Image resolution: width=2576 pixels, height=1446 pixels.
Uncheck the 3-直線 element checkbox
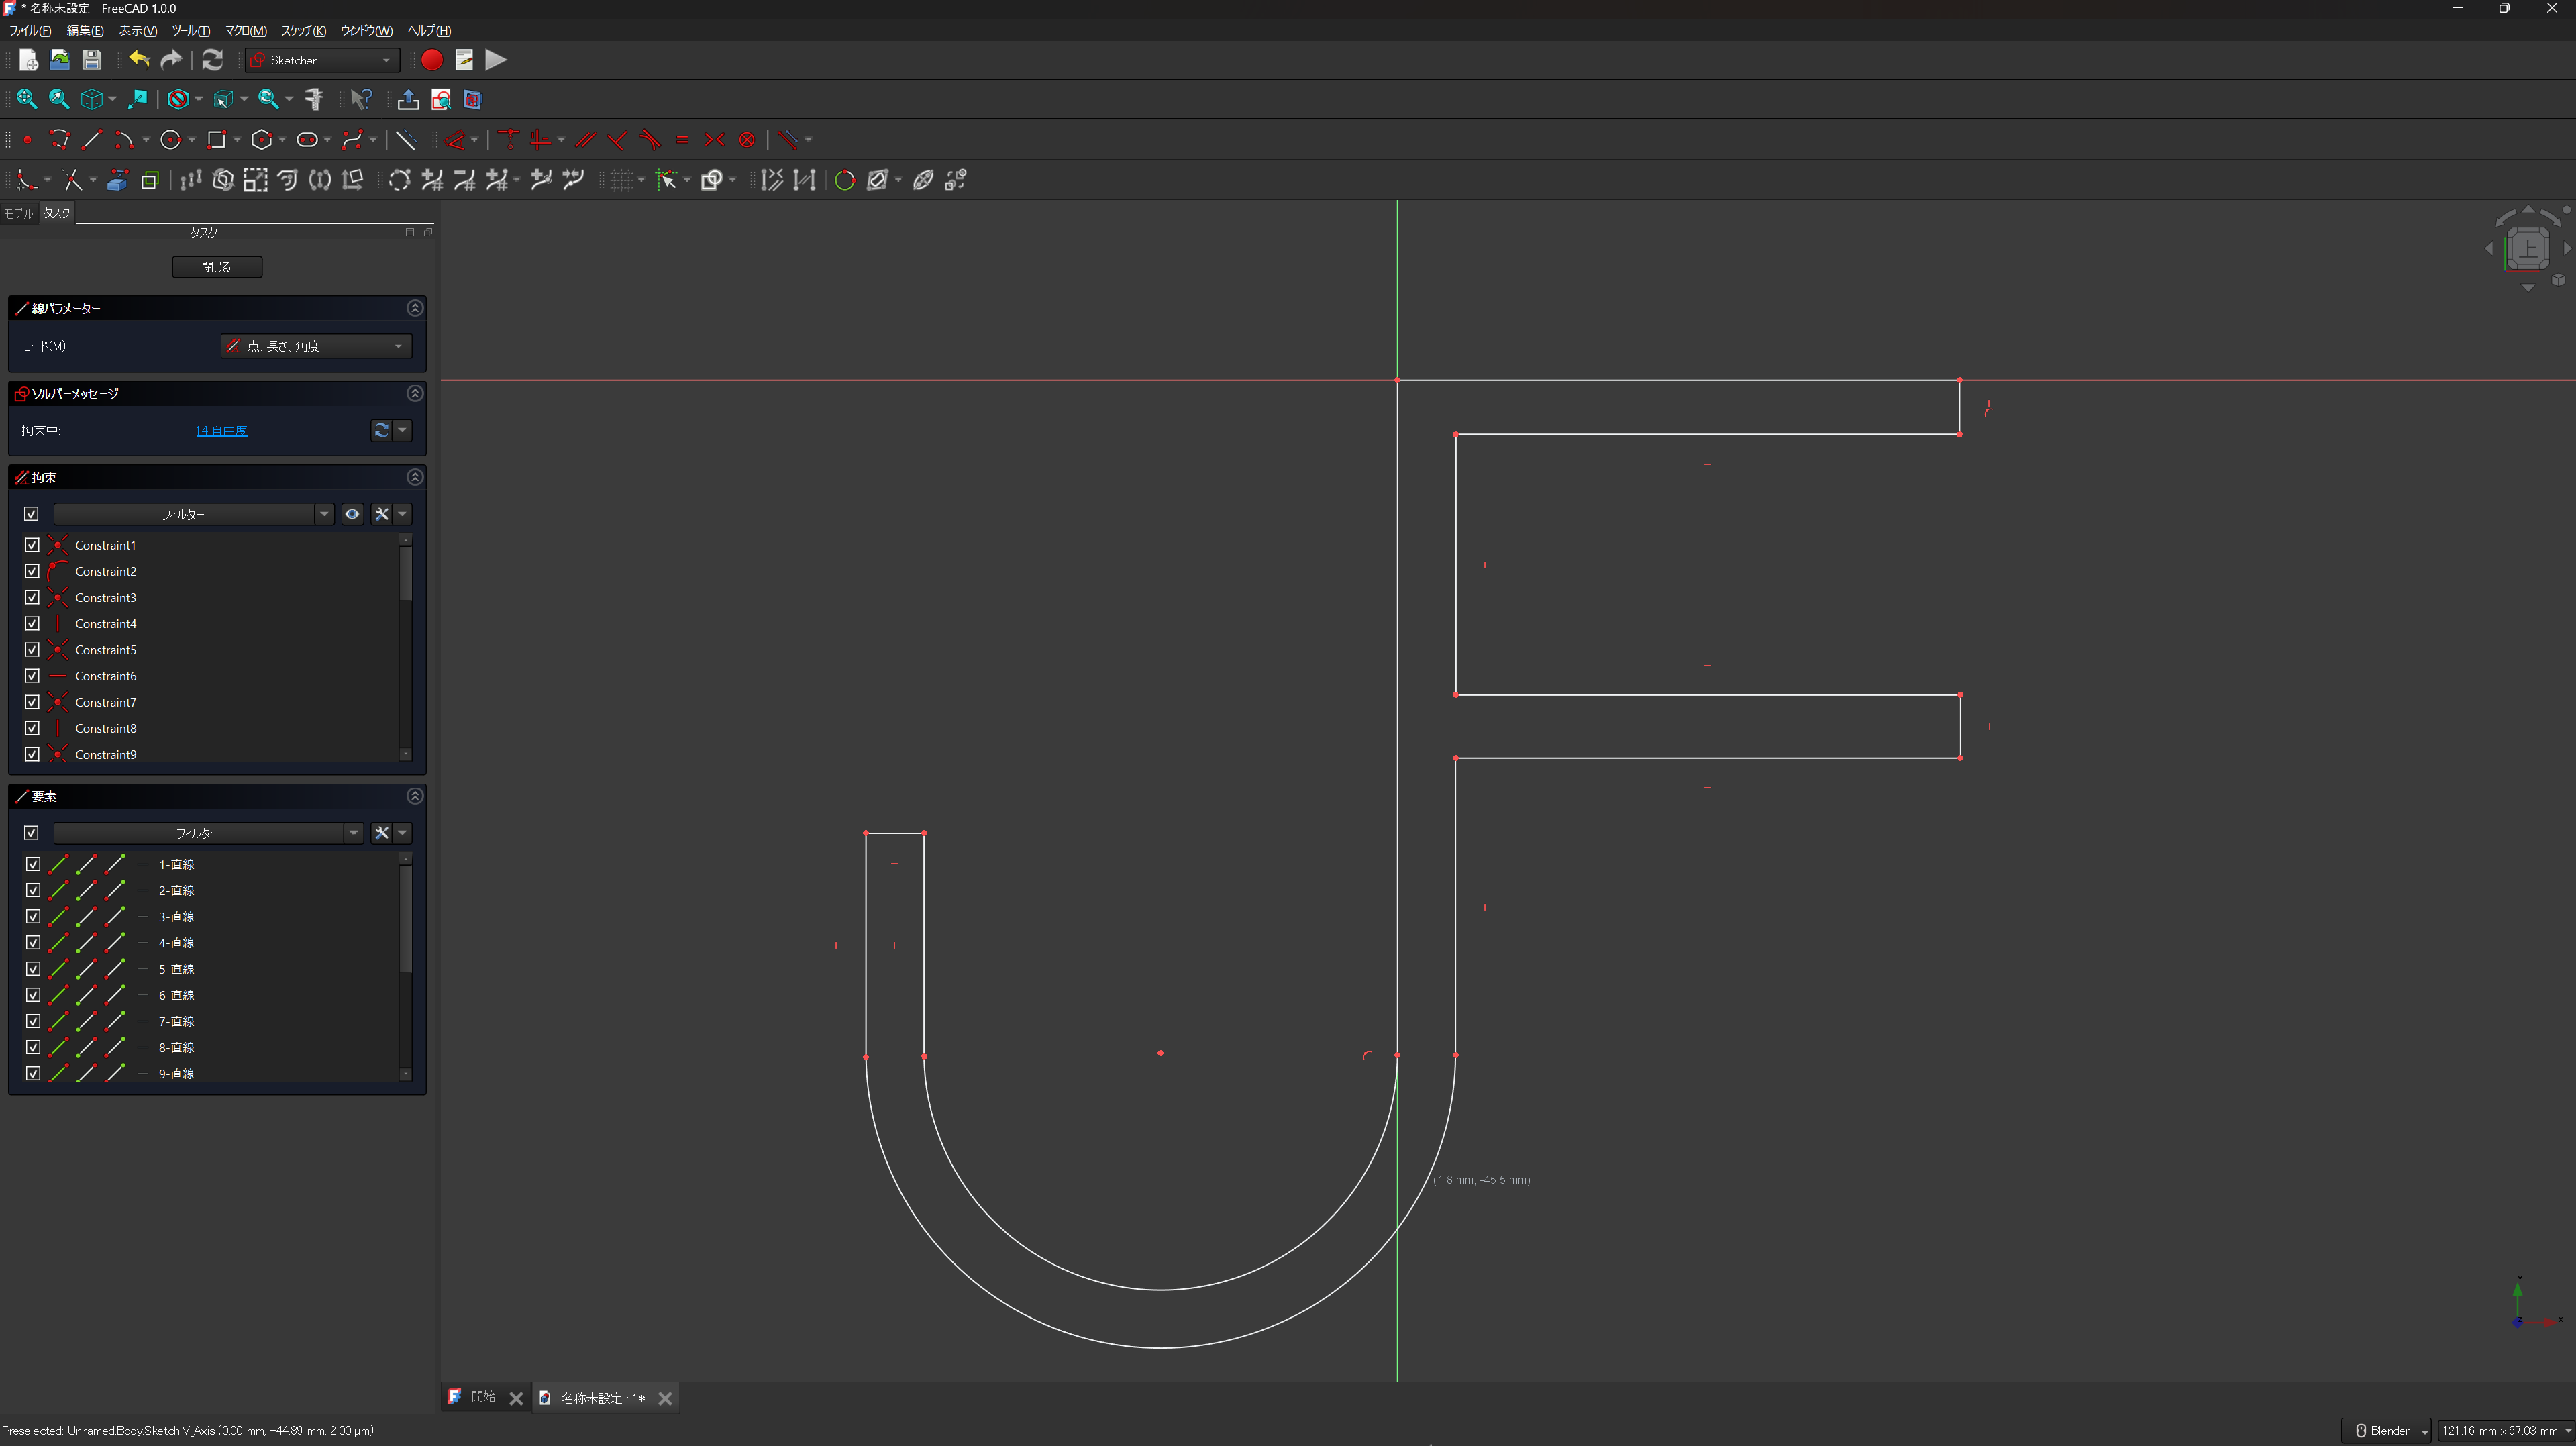pyautogui.click(x=32, y=916)
